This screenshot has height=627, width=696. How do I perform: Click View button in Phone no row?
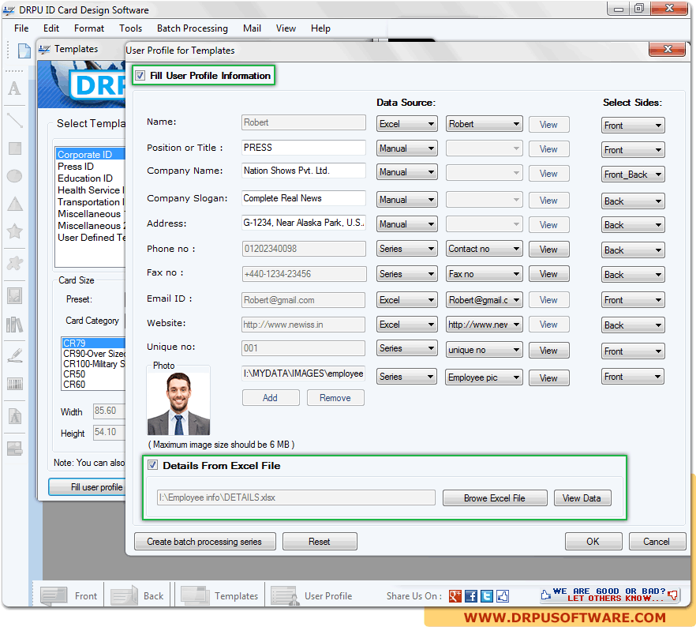(548, 250)
